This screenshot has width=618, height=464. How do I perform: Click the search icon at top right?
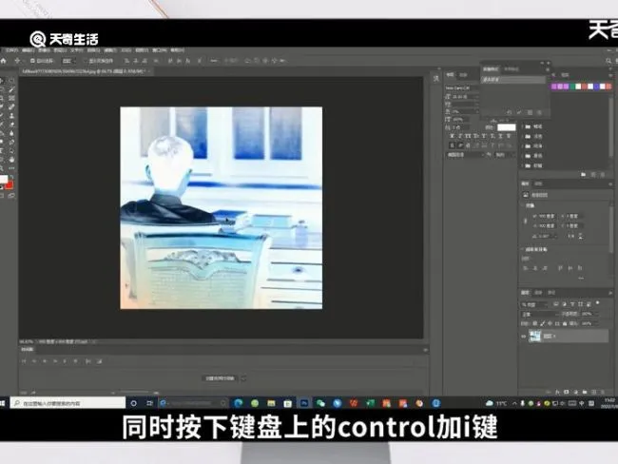[x=608, y=61]
